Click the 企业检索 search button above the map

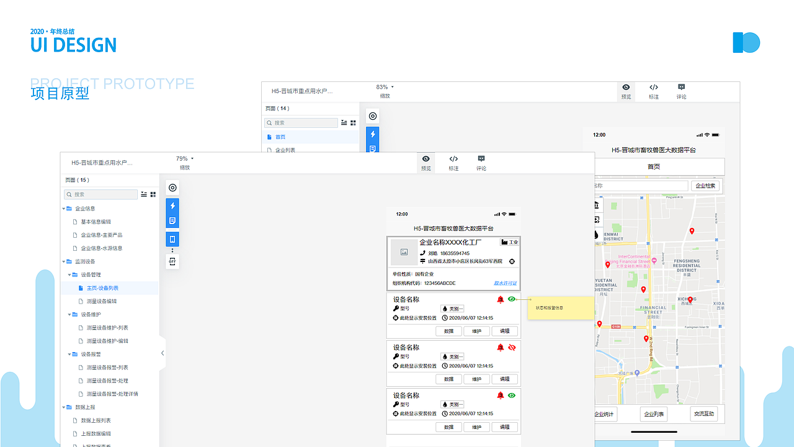[x=706, y=186]
